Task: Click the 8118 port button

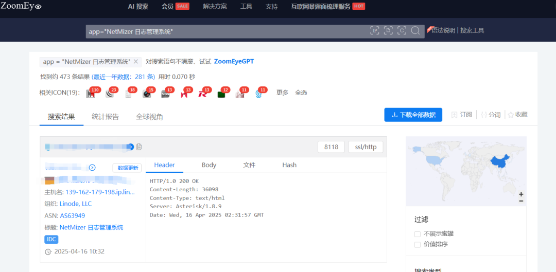Action: pos(331,147)
